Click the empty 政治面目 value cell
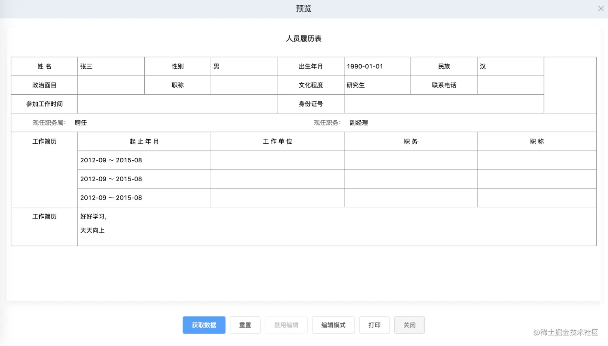Image resolution: width=608 pixels, height=346 pixels. pos(111,85)
